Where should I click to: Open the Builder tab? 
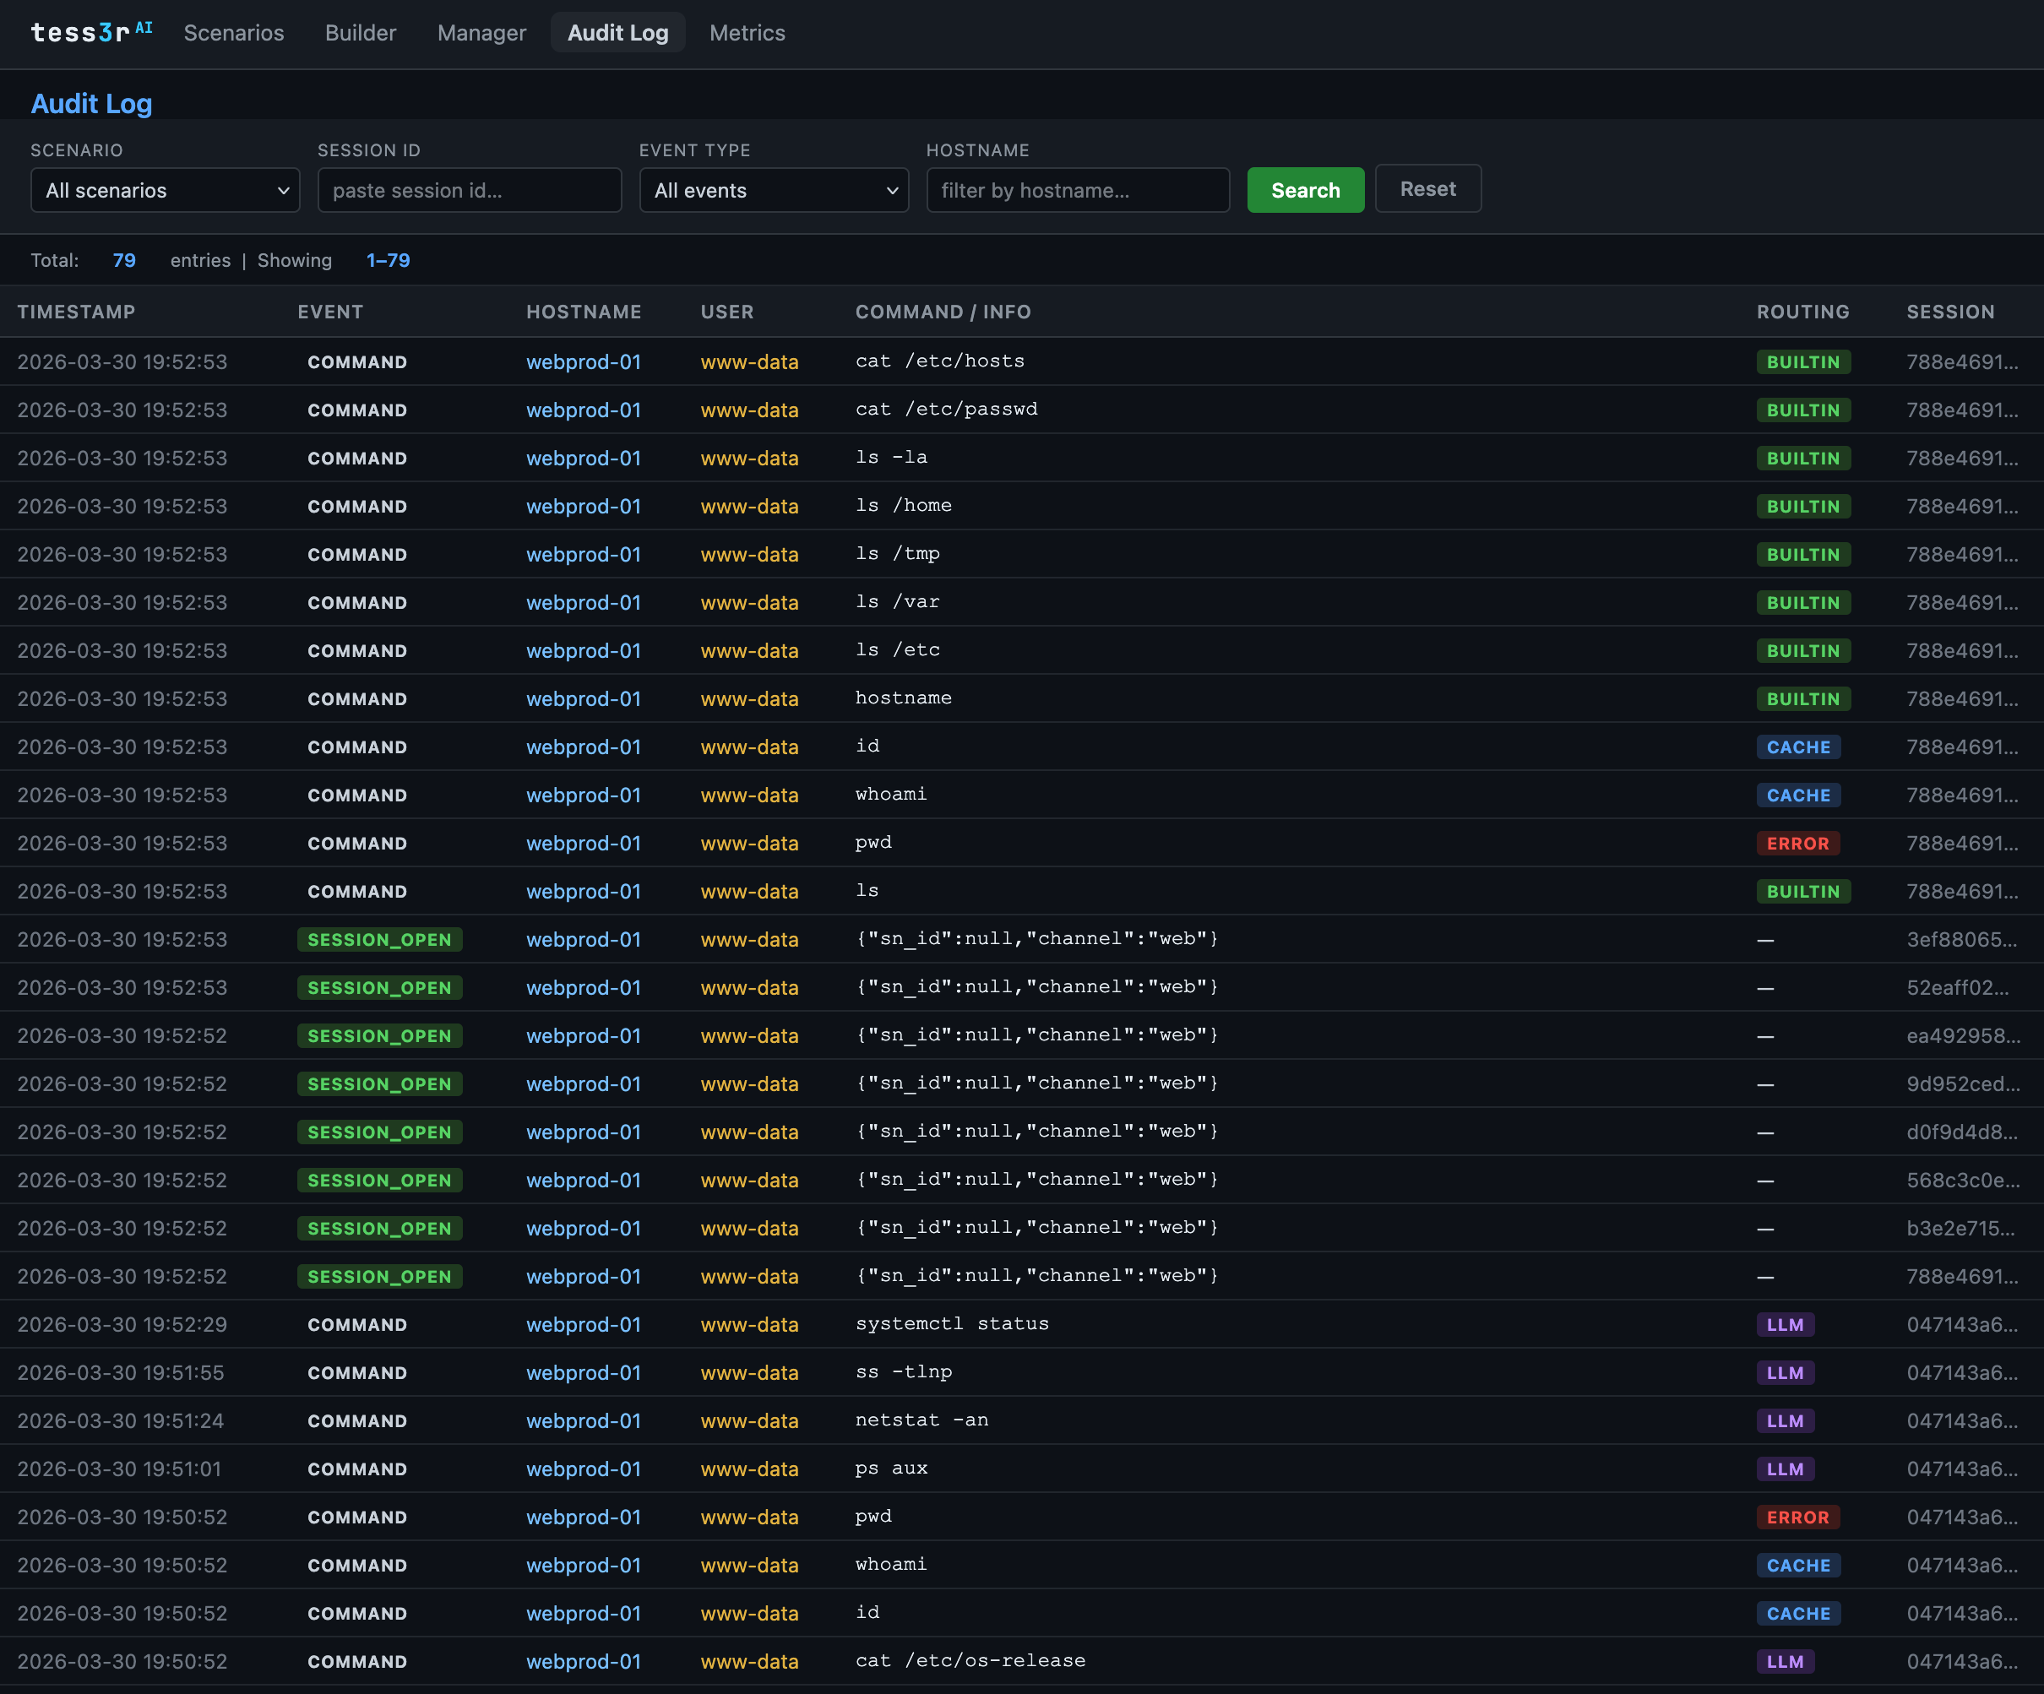pyautogui.click(x=360, y=32)
